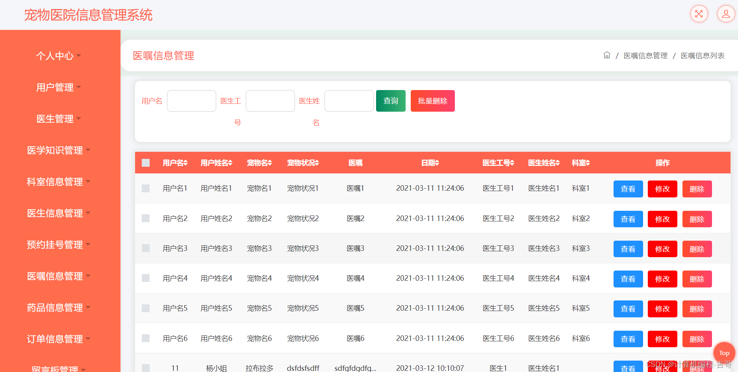
Task: Focus the 医生工号 search input field
Action: pos(270,101)
